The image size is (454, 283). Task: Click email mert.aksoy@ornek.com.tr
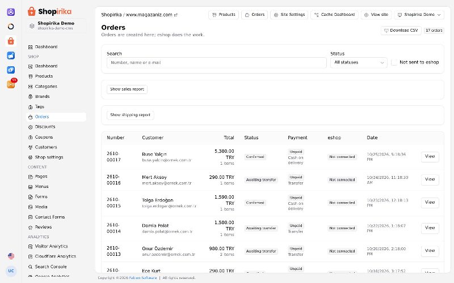[167, 183]
